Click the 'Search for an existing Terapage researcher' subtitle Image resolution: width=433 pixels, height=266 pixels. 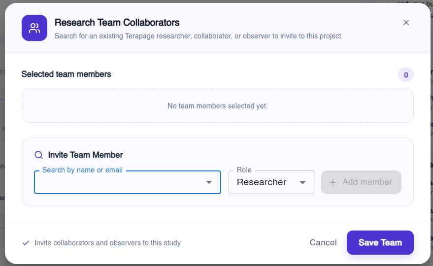coord(199,36)
